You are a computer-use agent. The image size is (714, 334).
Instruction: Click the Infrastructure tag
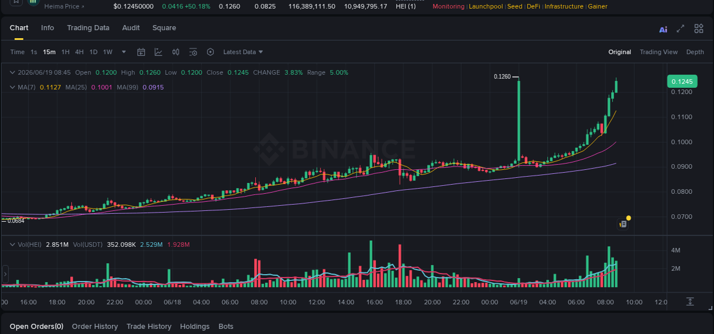coord(564,6)
